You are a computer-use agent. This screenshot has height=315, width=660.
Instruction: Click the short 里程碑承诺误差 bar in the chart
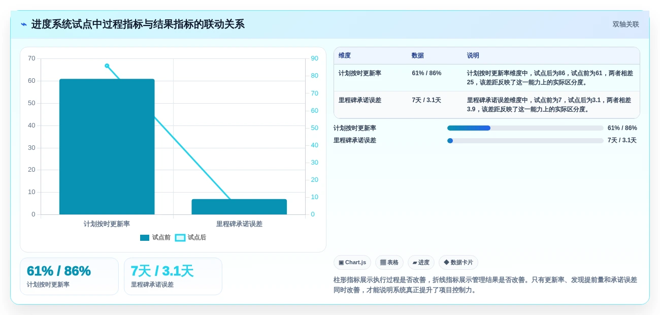239,207
